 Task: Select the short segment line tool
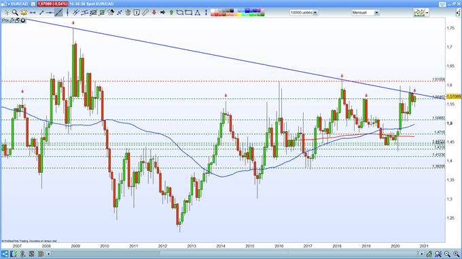(x=41, y=13)
